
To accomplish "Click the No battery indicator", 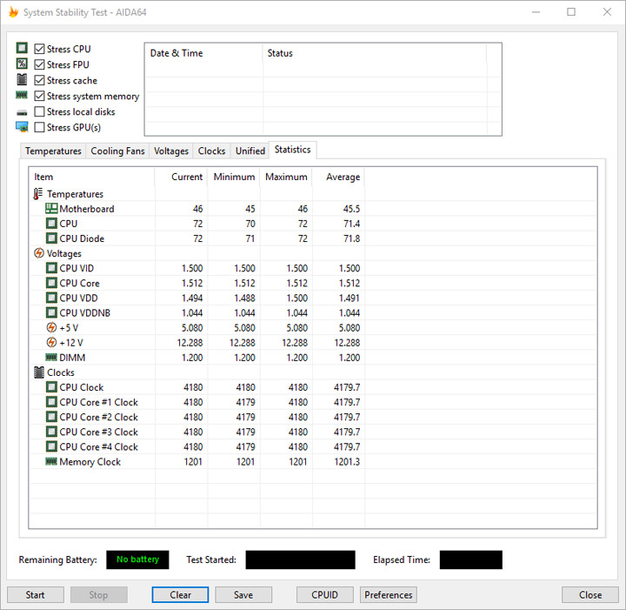I will (137, 560).
